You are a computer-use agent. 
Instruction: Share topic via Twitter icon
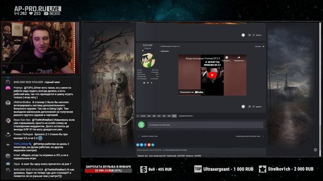[x=141, y=145]
